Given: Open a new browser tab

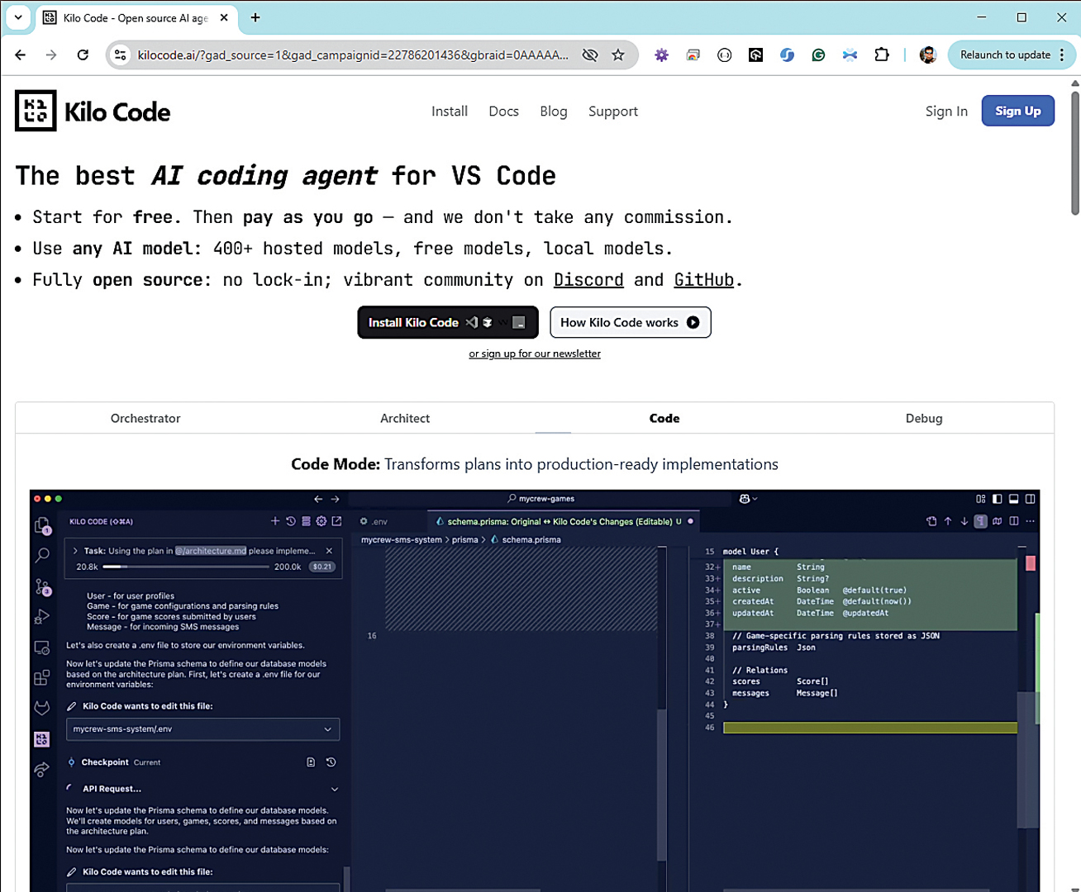Looking at the screenshot, I should (255, 17).
